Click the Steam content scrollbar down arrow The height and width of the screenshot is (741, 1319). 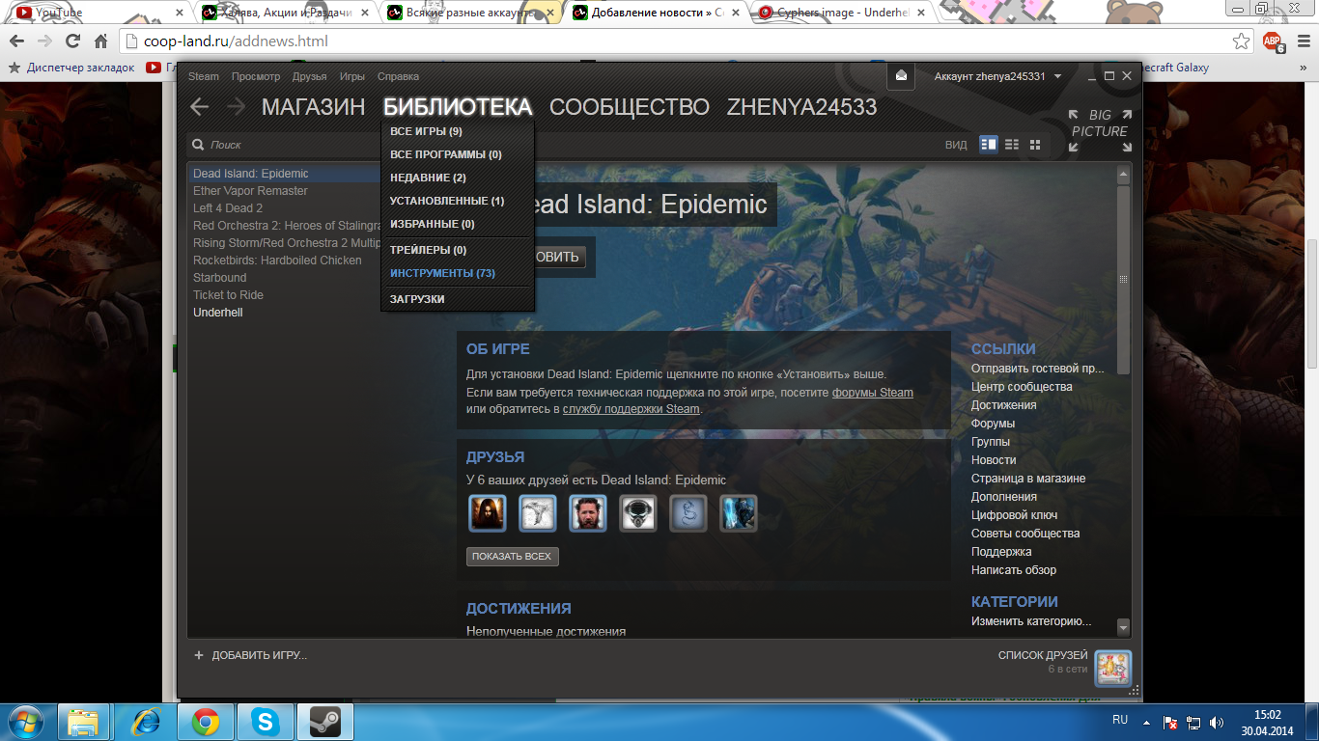pyautogui.click(x=1123, y=627)
